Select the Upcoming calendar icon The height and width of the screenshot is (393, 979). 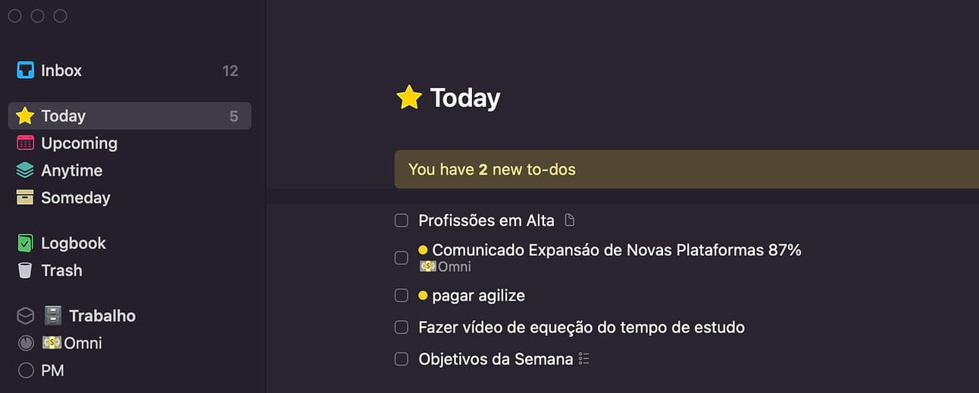tap(26, 143)
